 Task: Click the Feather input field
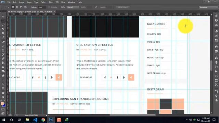pos(42,7)
